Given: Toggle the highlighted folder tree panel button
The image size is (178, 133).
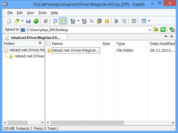Looking at the screenshot, I should click(63, 21).
